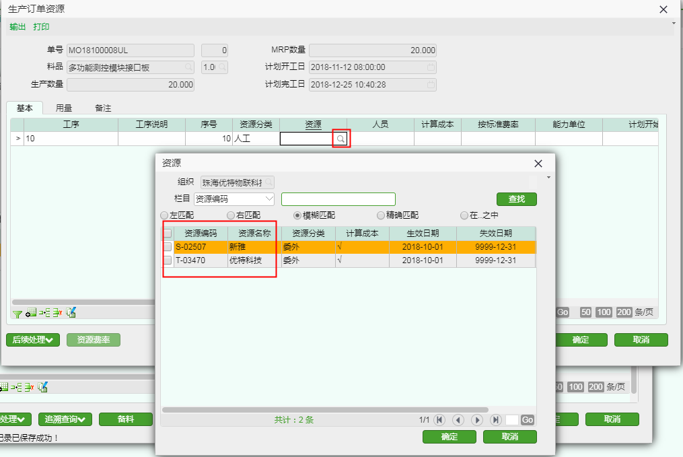Expand the 后续处理 dropdown button
The height and width of the screenshot is (457, 683).
pos(33,340)
